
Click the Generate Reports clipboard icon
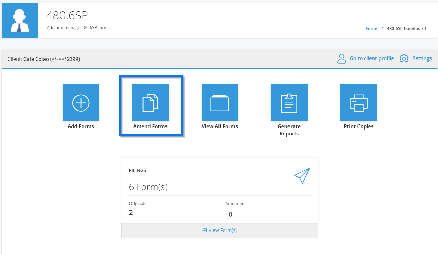[289, 103]
